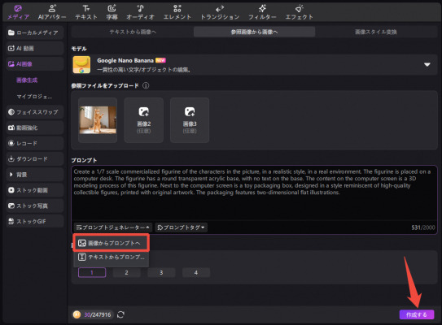This screenshot has width=442, height=325.
Task: Click the refresh credits icon
Action: pos(120,314)
